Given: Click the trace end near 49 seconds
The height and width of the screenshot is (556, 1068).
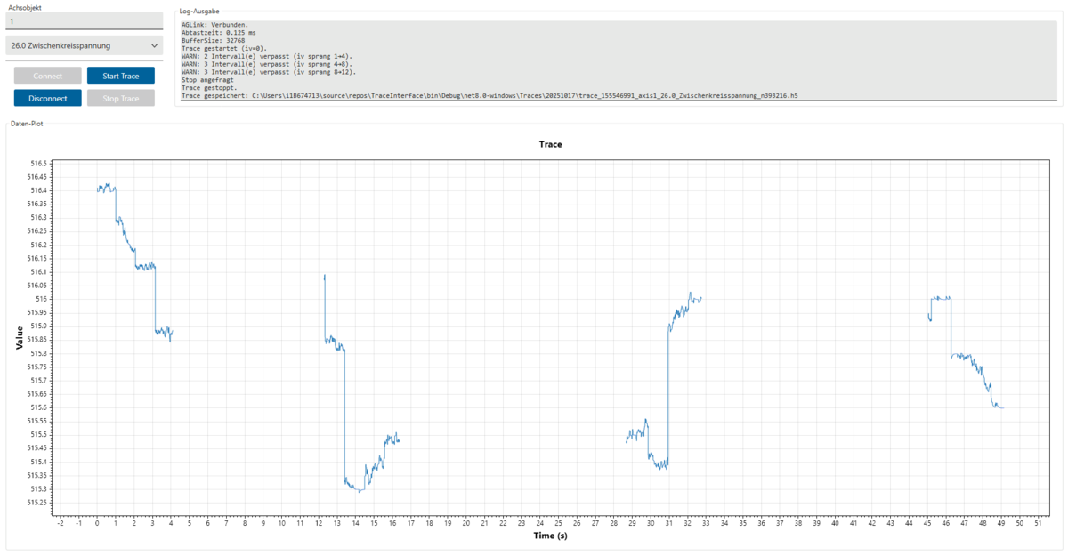Looking at the screenshot, I should pyautogui.click(x=1002, y=407).
